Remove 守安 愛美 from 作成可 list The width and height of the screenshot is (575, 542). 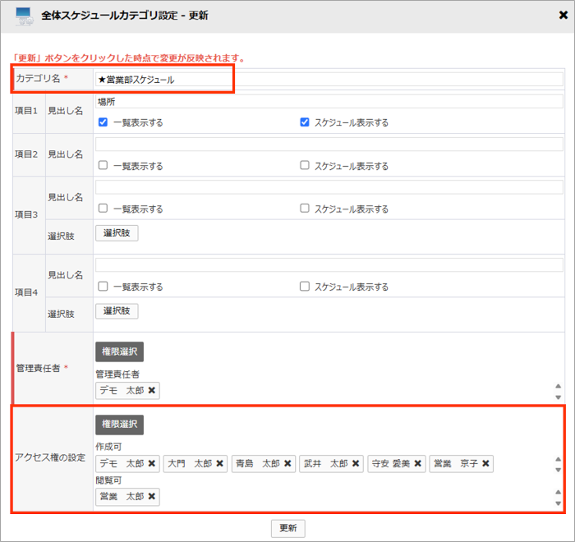pos(417,463)
